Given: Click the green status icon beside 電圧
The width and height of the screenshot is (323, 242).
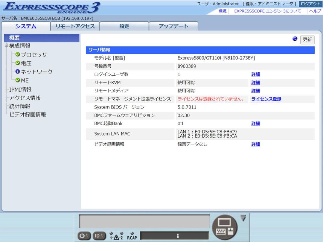Looking at the screenshot, I should click(17, 63).
